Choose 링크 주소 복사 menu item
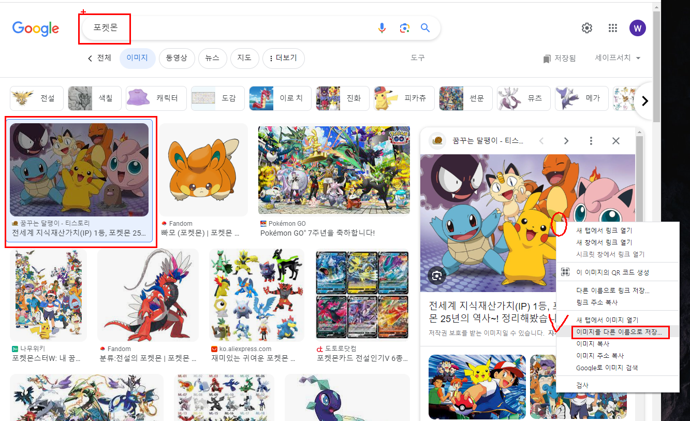Viewport: 690px width, 421px height. (x=618, y=302)
